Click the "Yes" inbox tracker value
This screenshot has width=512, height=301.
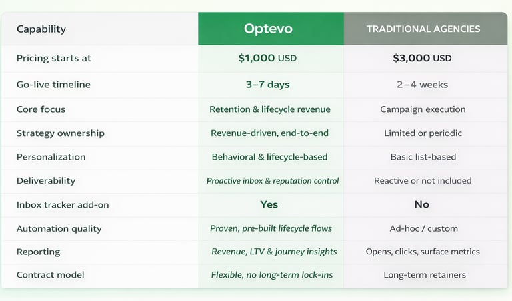coord(269,204)
